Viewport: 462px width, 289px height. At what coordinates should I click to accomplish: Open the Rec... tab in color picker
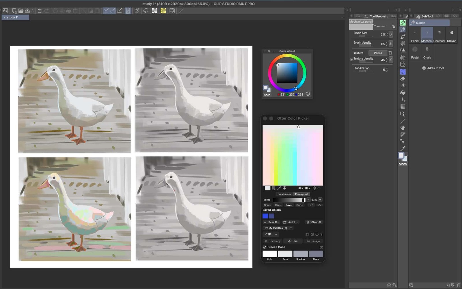click(x=278, y=205)
